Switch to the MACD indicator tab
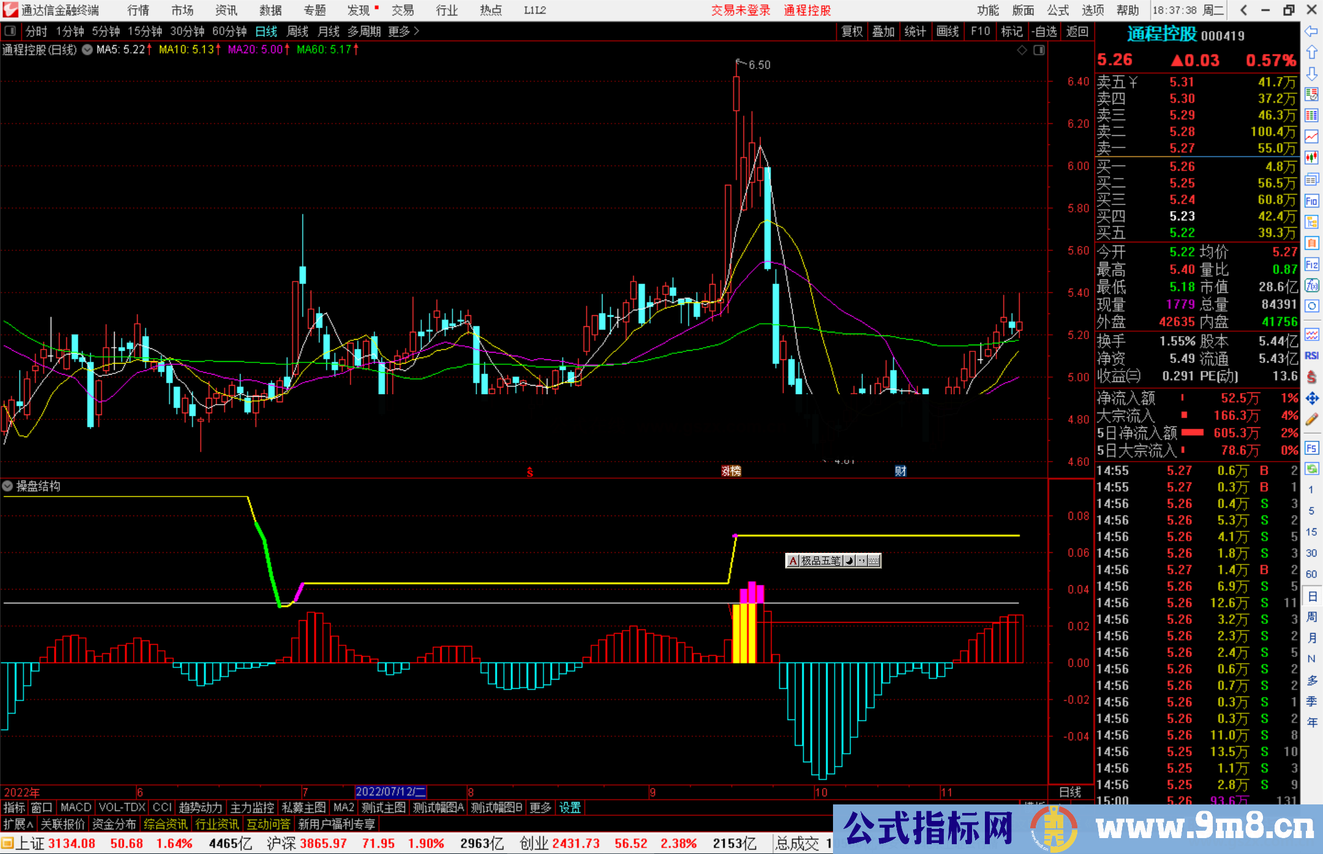Viewport: 1323px width, 854px height. 76,807
